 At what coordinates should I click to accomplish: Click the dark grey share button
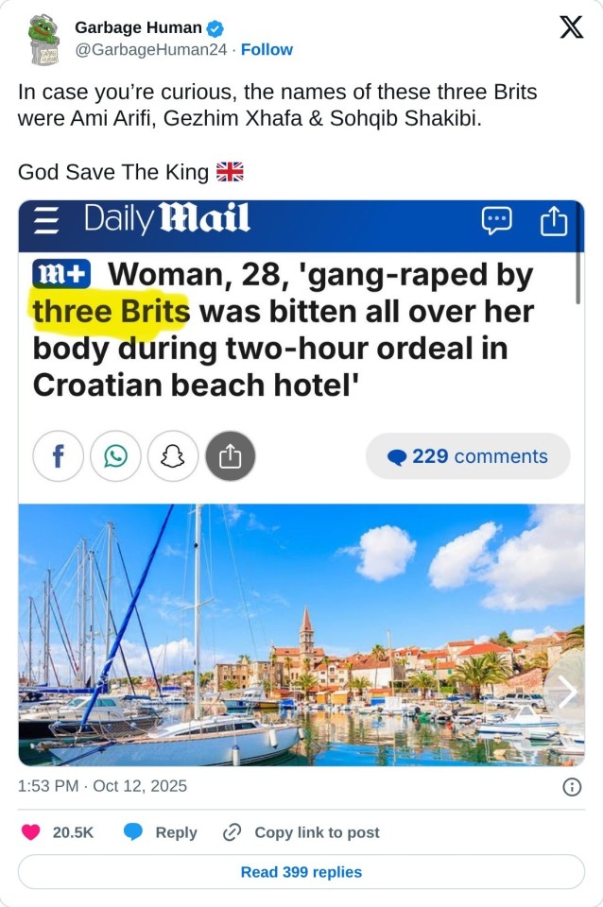click(x=231, y=456)
